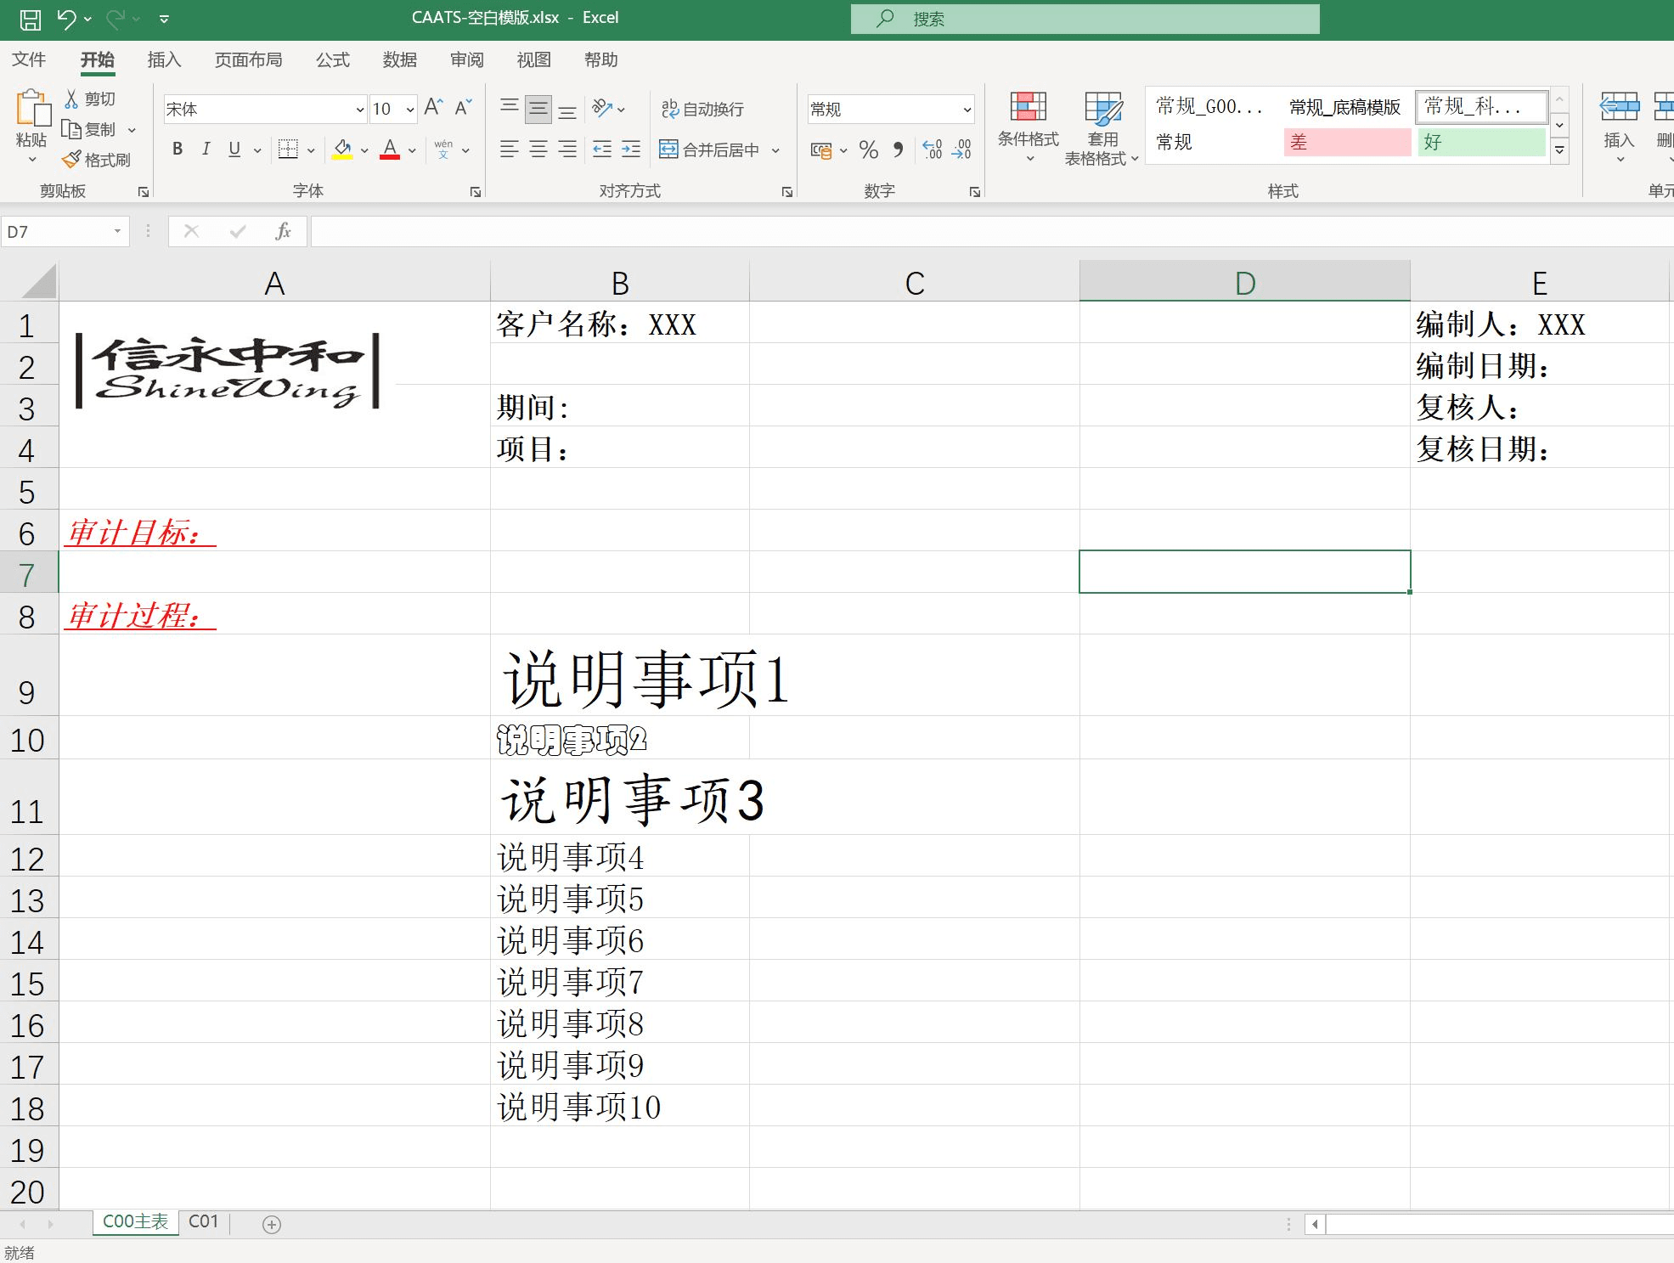Click the Save icon in title bar
The image size is (1674, 1263).
(31, 19)
